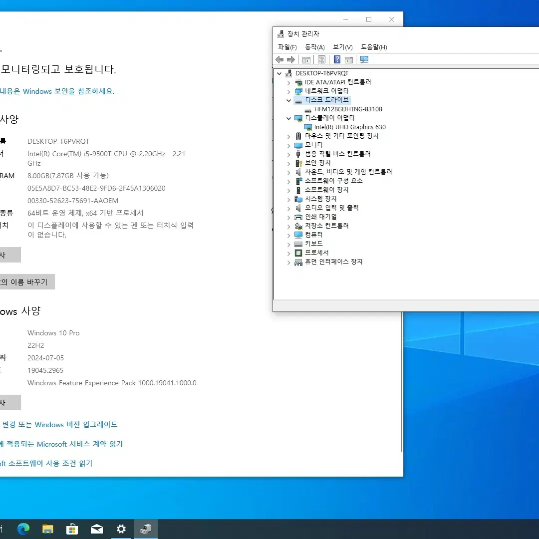Minimize the Settings window
The height and width of the screenshot is (539, 539).
[x=346, y=19]
